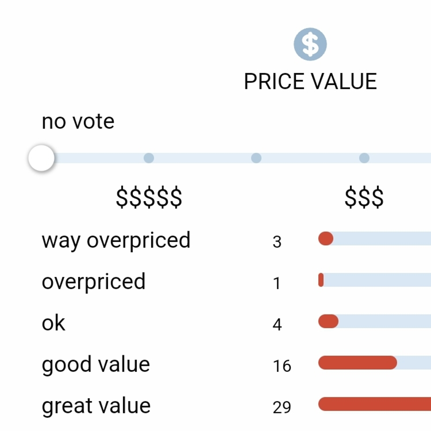
Task: Click the good value rating label
Action: 96,365
